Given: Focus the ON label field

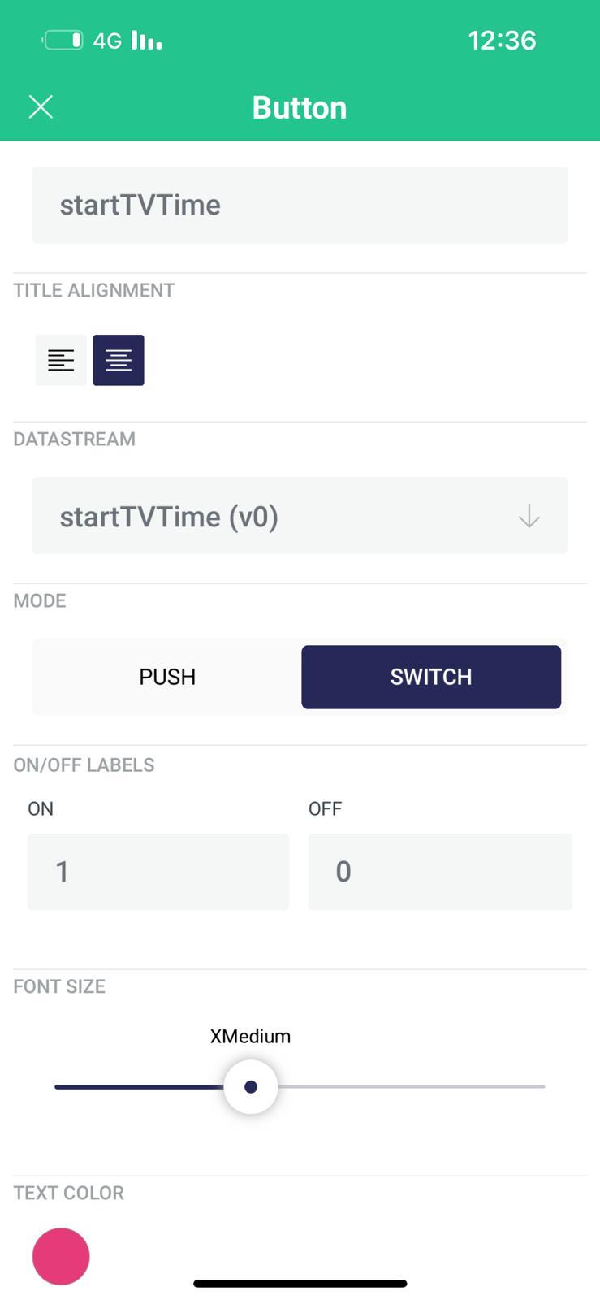Looking at the screenshot, I should 158,871.
